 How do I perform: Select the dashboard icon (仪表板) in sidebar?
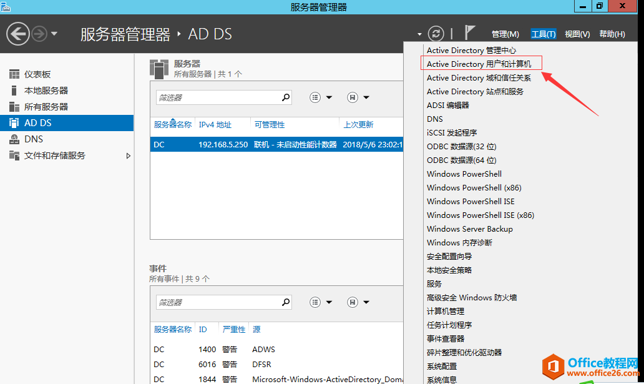point(14,74)
